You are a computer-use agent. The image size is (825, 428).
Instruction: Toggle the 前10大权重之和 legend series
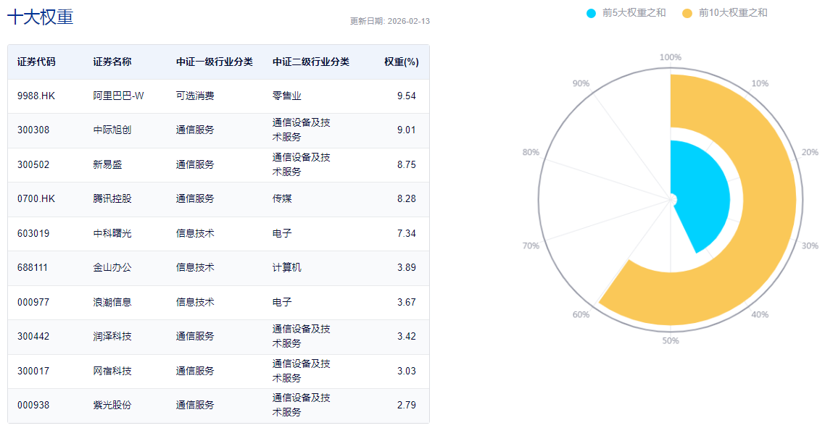click(732, 13)
